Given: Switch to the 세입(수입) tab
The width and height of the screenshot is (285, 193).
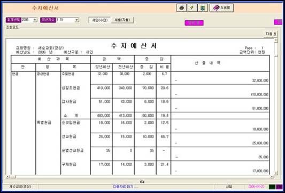Looking at the screenshot, I should tap(99, 20).
